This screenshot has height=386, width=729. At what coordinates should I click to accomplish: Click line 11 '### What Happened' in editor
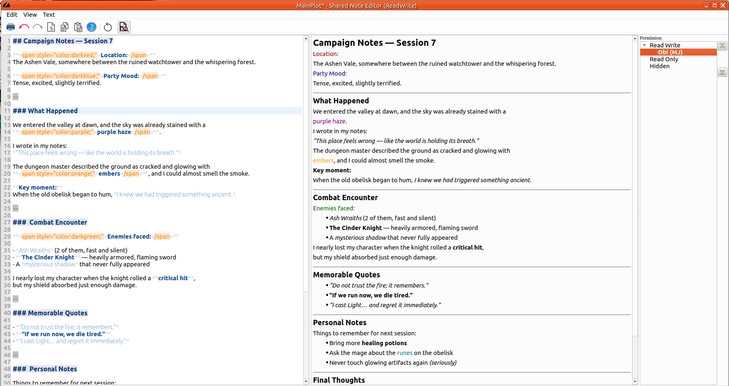tap(45, 111)
